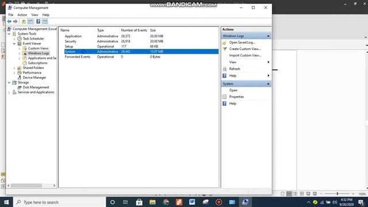Viewport: 368px width, 207px height.
Task: Collapse the Event Viewer node
Action: click(x=14, y=44)
